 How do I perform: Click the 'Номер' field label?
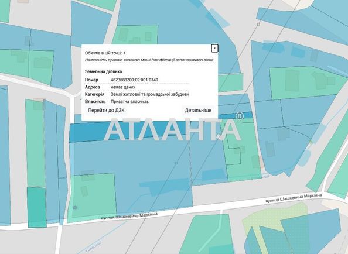pos(91,80)
